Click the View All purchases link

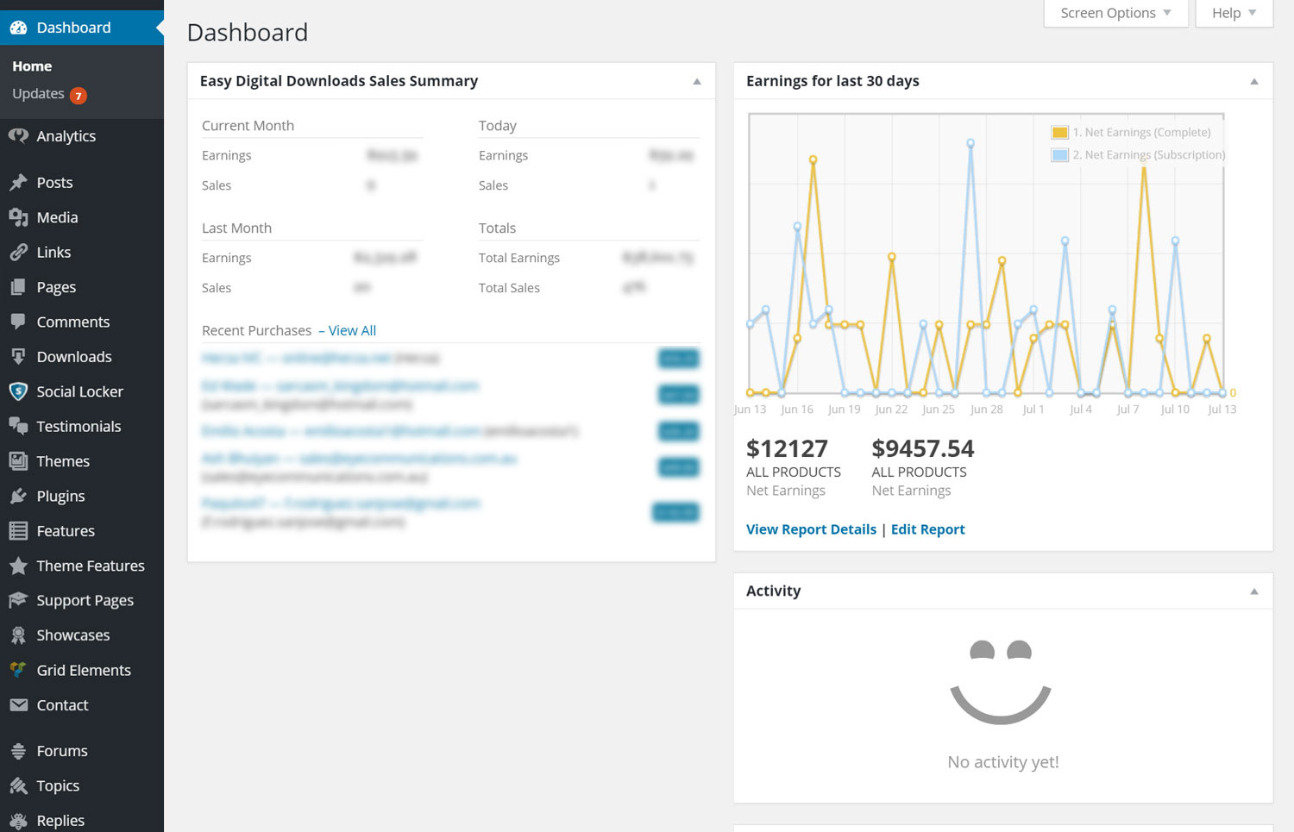tap(352, 330)
